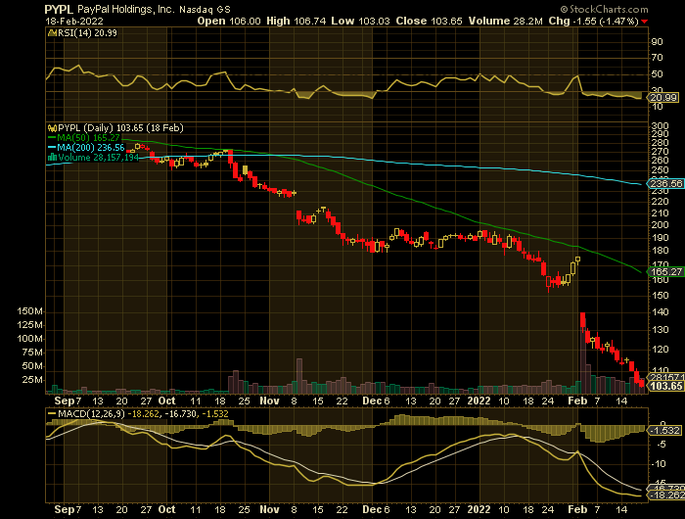
Task: Click the 103.65 last price tag
Action: [x=666, y=386]
